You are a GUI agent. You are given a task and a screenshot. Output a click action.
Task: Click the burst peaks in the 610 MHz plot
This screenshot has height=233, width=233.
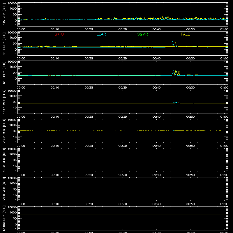coord(176,73)
